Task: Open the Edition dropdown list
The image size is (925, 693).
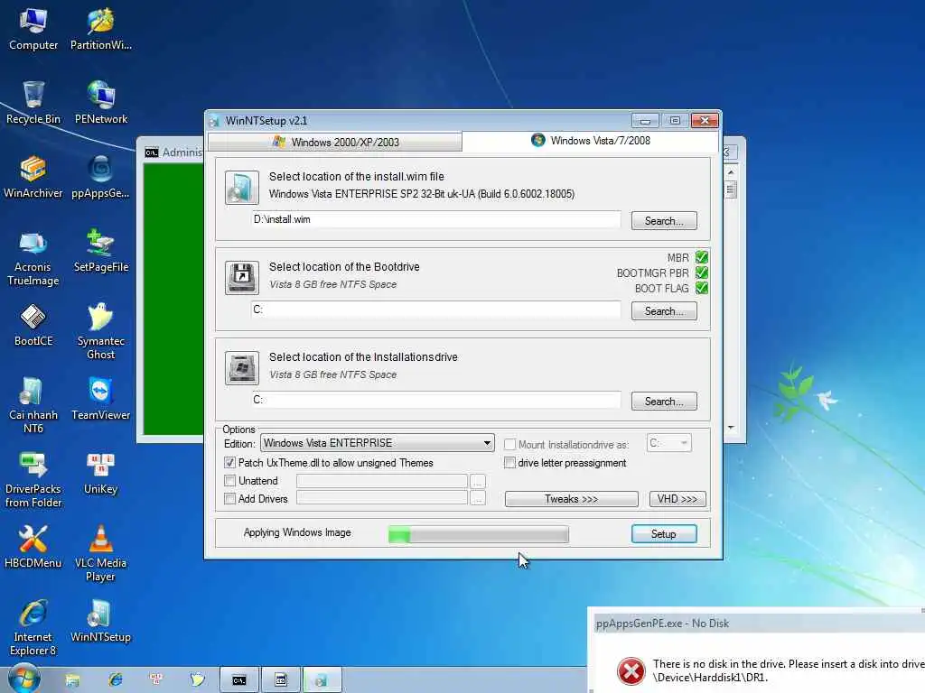Action: coord(377,442)
